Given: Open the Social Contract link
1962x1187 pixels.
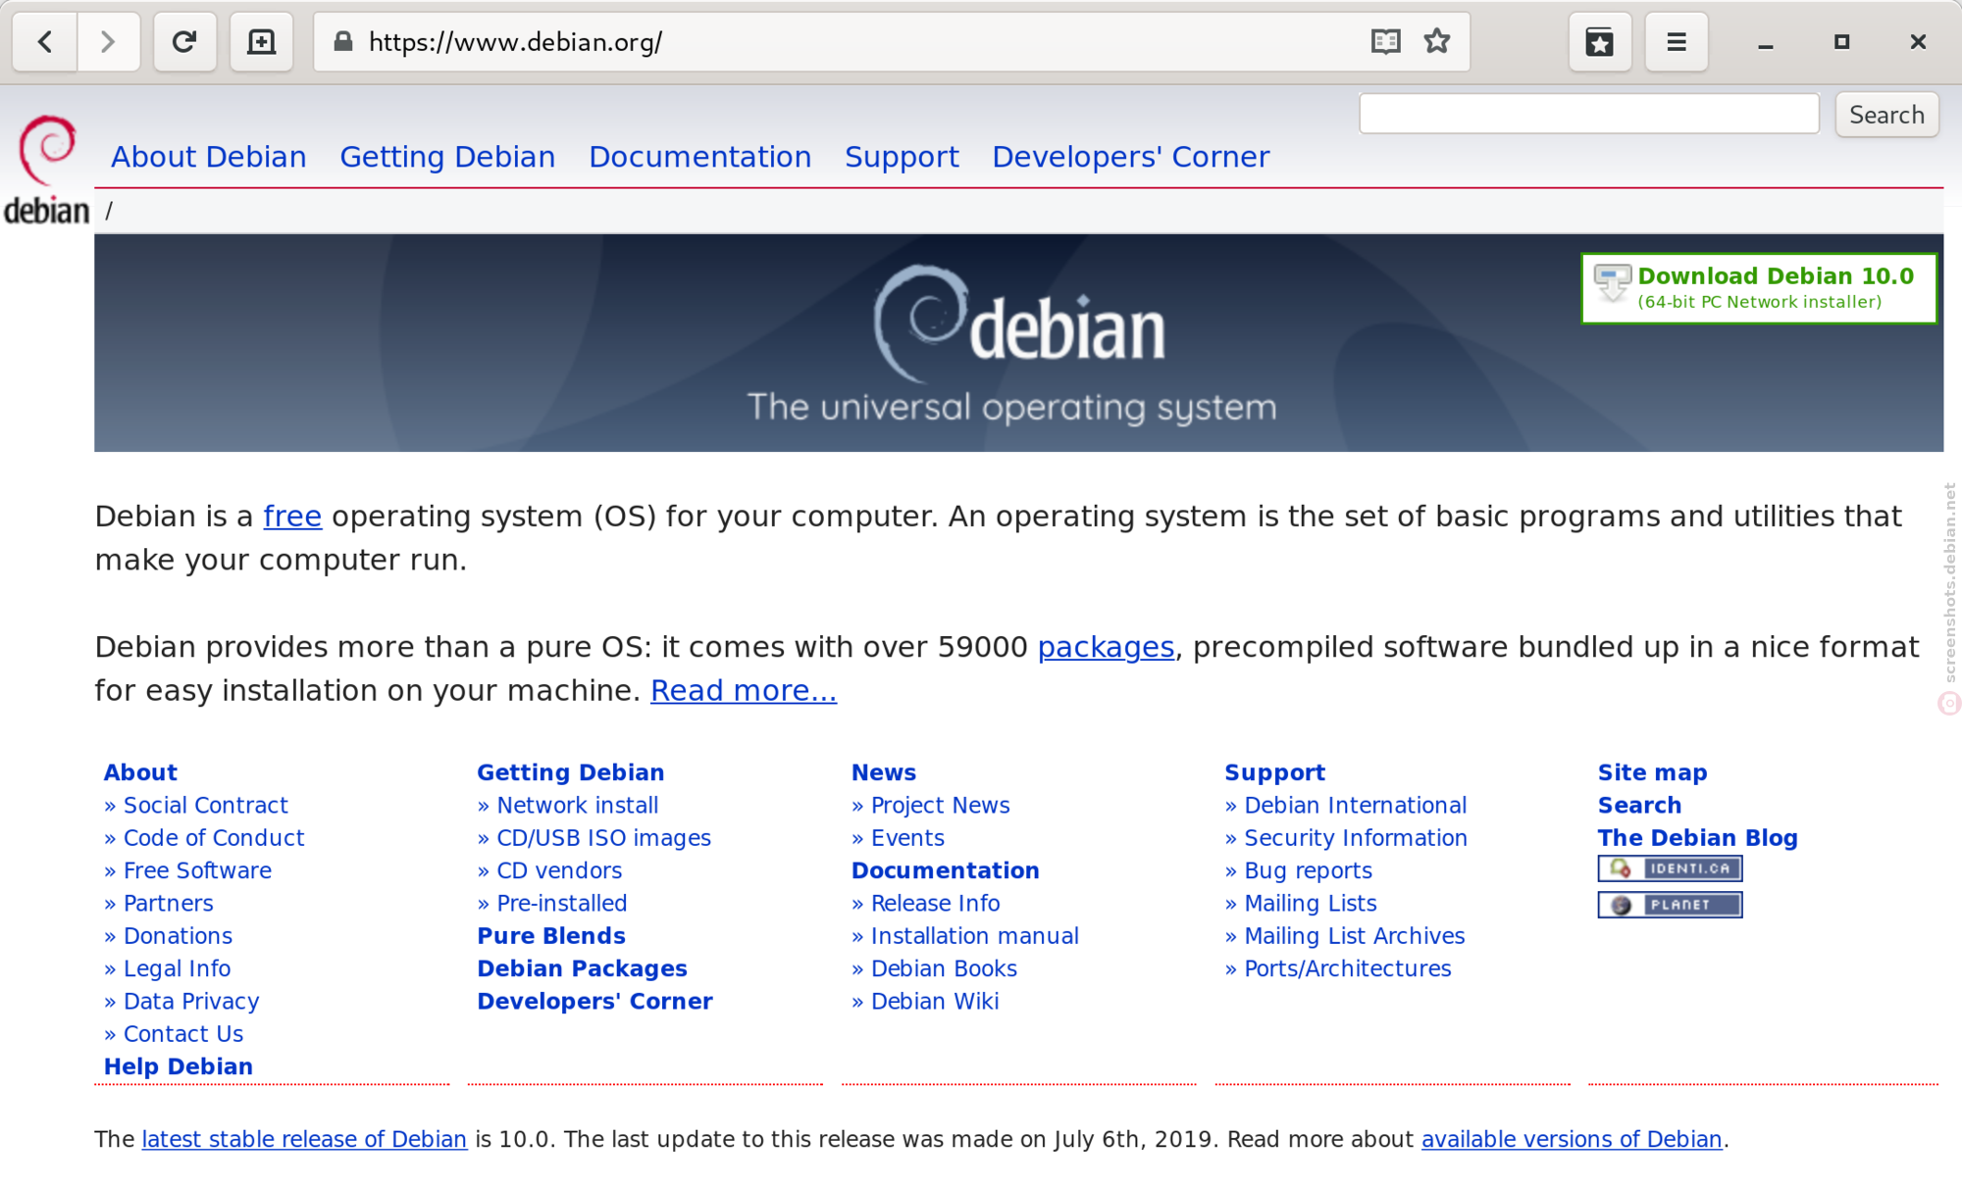Looking at the screenshot, I should tap(205, 806).
